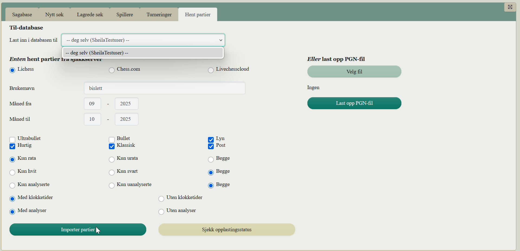Open the Nytt søk tab
The height and width of the screenshot is (251, 520).
(x=54, y=15)
